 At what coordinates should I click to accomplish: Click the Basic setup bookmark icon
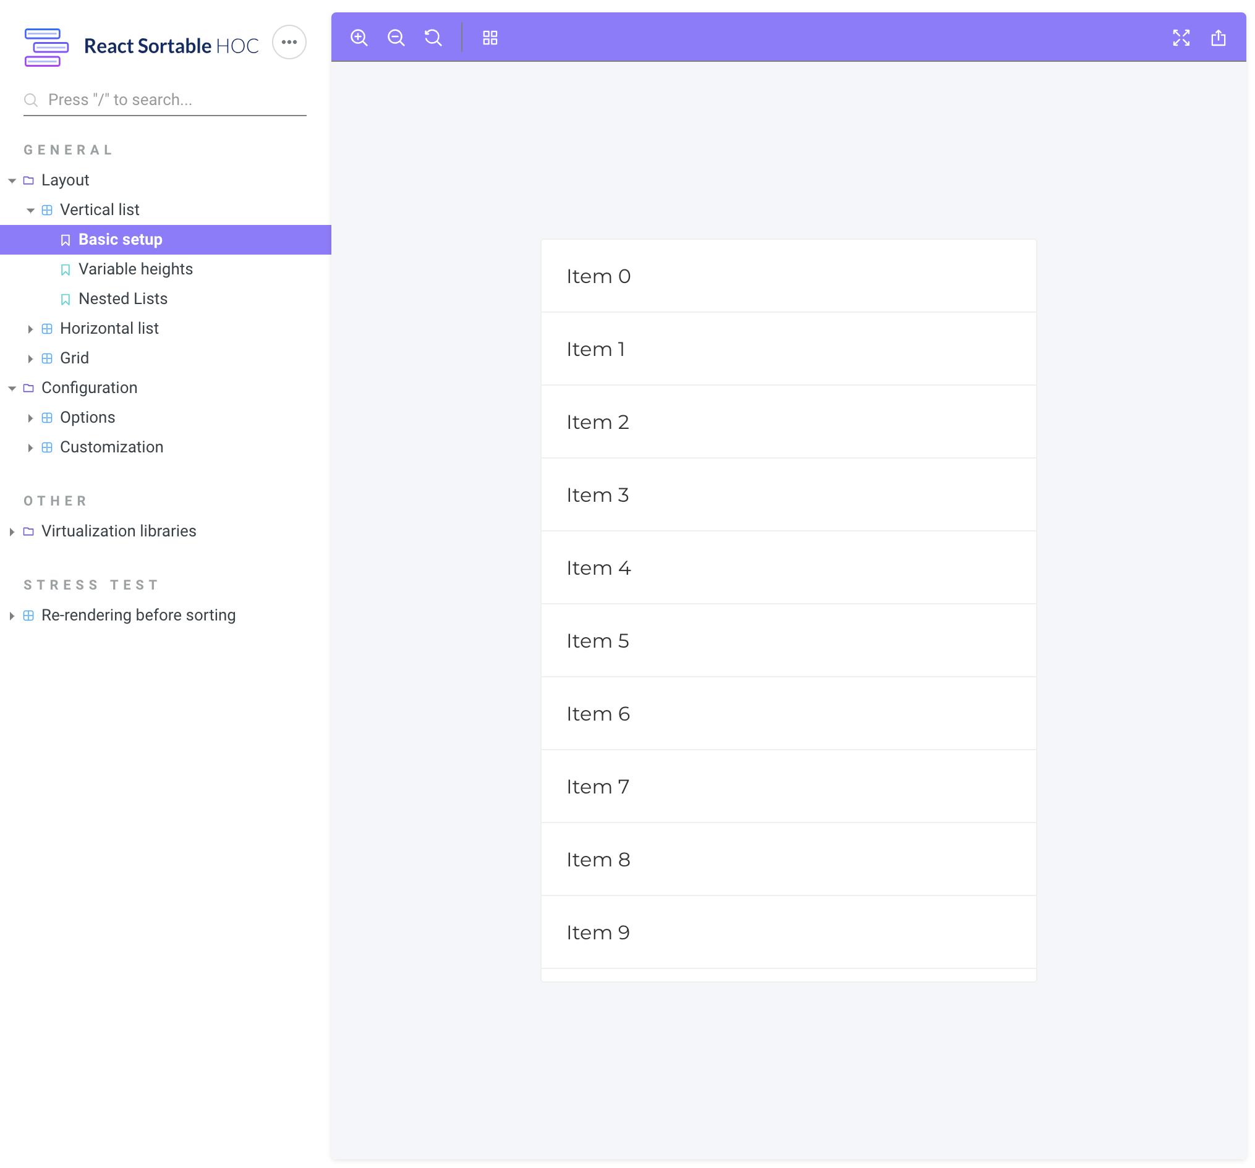coord(65,240)
